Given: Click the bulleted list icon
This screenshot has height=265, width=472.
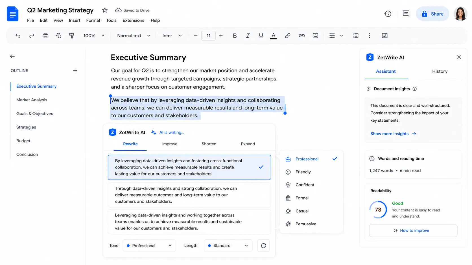Looking at the screenshot, I should [332, 35].
